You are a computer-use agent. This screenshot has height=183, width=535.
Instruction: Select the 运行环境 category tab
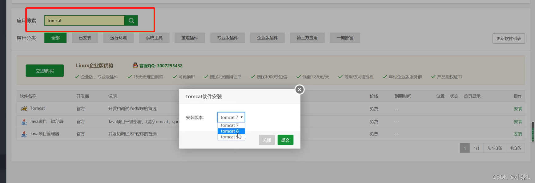(x=119, y=38)
